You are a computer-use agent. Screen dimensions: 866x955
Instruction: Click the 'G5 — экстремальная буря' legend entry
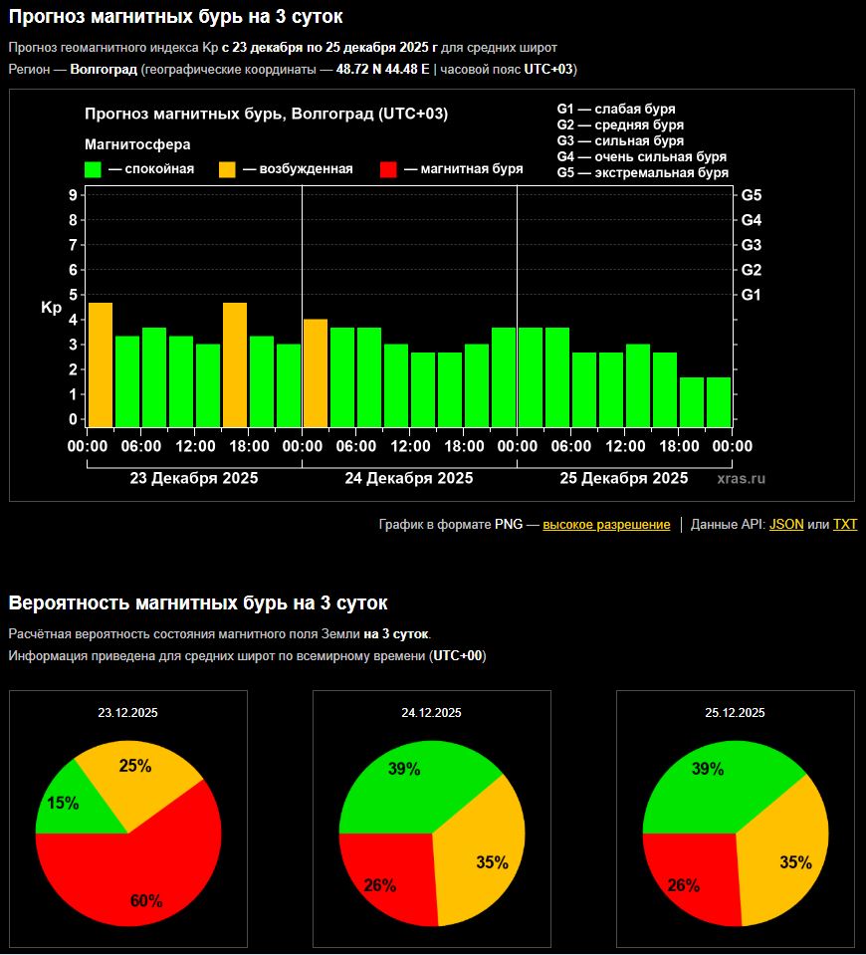(642, 172)
